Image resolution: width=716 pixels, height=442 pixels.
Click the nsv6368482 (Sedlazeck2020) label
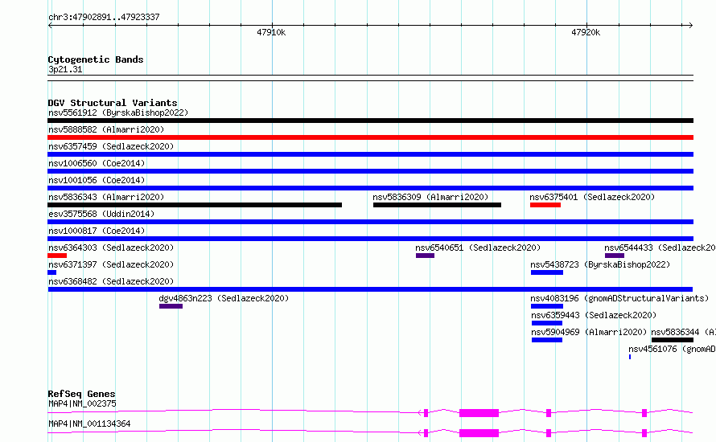(x=111, y=281)
